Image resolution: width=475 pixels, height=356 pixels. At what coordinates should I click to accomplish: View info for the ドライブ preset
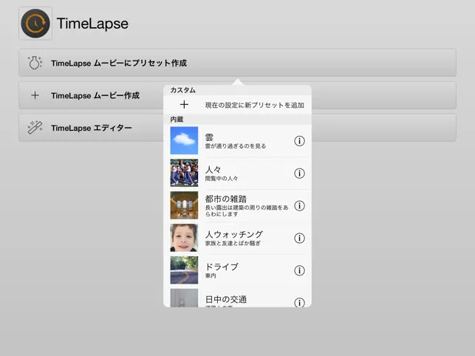[299, 270]
